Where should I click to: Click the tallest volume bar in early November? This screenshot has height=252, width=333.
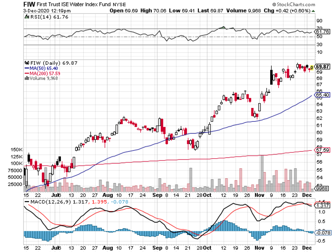coord(262,174)
